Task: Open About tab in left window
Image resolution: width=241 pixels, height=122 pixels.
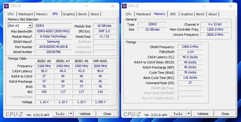Action: point(95,14)
